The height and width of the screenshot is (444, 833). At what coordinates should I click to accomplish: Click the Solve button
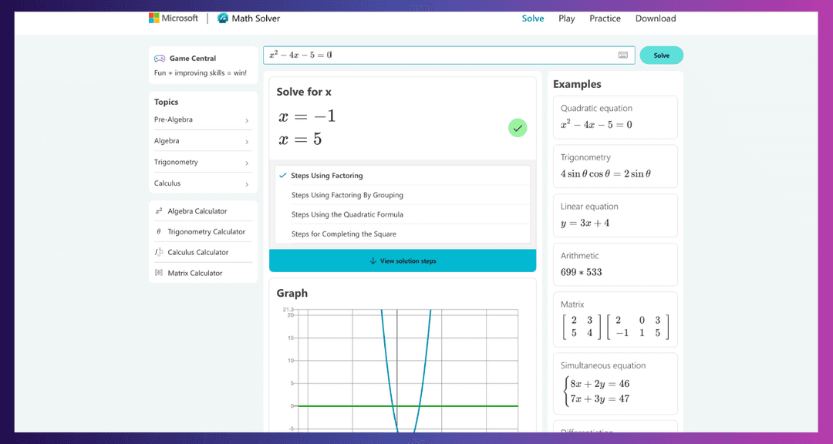(x=661, y=55)
